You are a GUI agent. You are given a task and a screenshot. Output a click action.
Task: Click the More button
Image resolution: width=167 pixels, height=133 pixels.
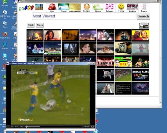click(x=40, y=25)
